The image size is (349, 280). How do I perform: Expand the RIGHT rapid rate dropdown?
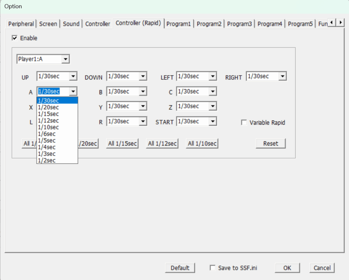[282, 76]
